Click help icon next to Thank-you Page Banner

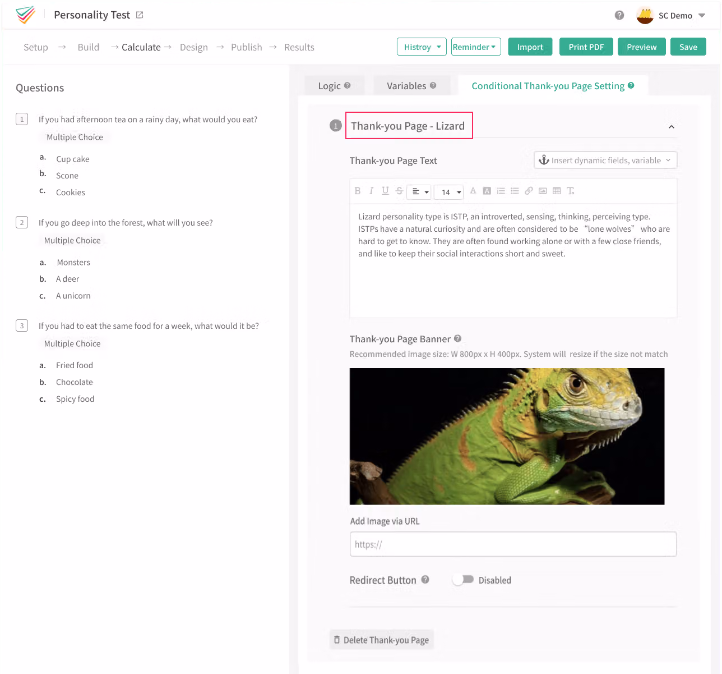[457, 338]
